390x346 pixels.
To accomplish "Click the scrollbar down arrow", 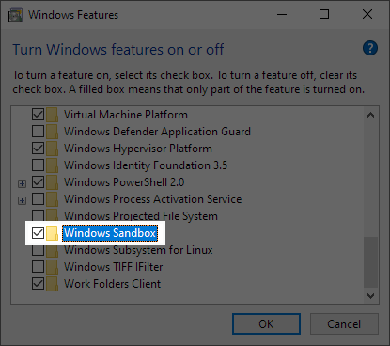I will click(x=370, y=296).
